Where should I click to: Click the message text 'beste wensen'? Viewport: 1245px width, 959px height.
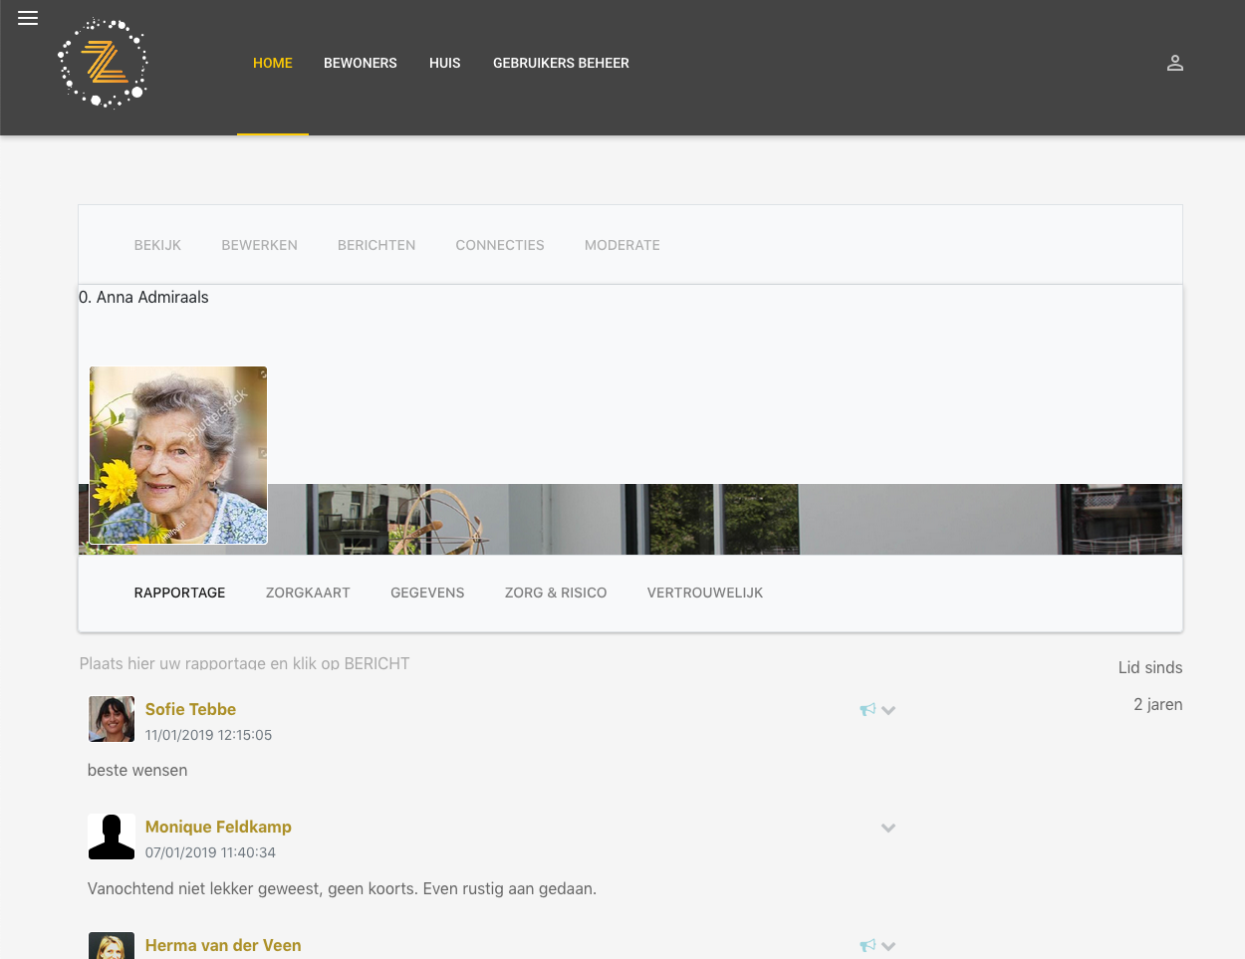click(x=137, y=770)
